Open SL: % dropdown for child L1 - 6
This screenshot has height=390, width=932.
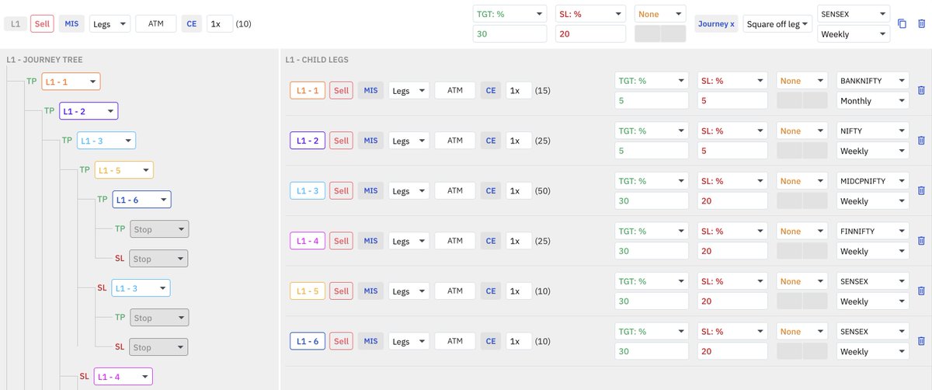point(732,331)
